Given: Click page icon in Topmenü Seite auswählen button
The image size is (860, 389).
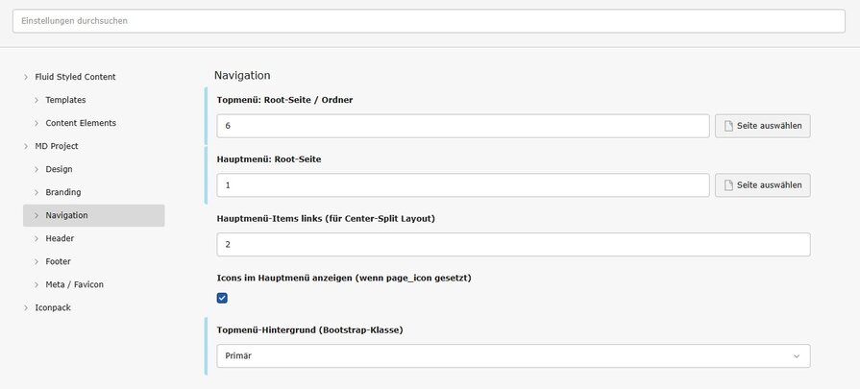Looking at the screenshot, I should (728, 126).
